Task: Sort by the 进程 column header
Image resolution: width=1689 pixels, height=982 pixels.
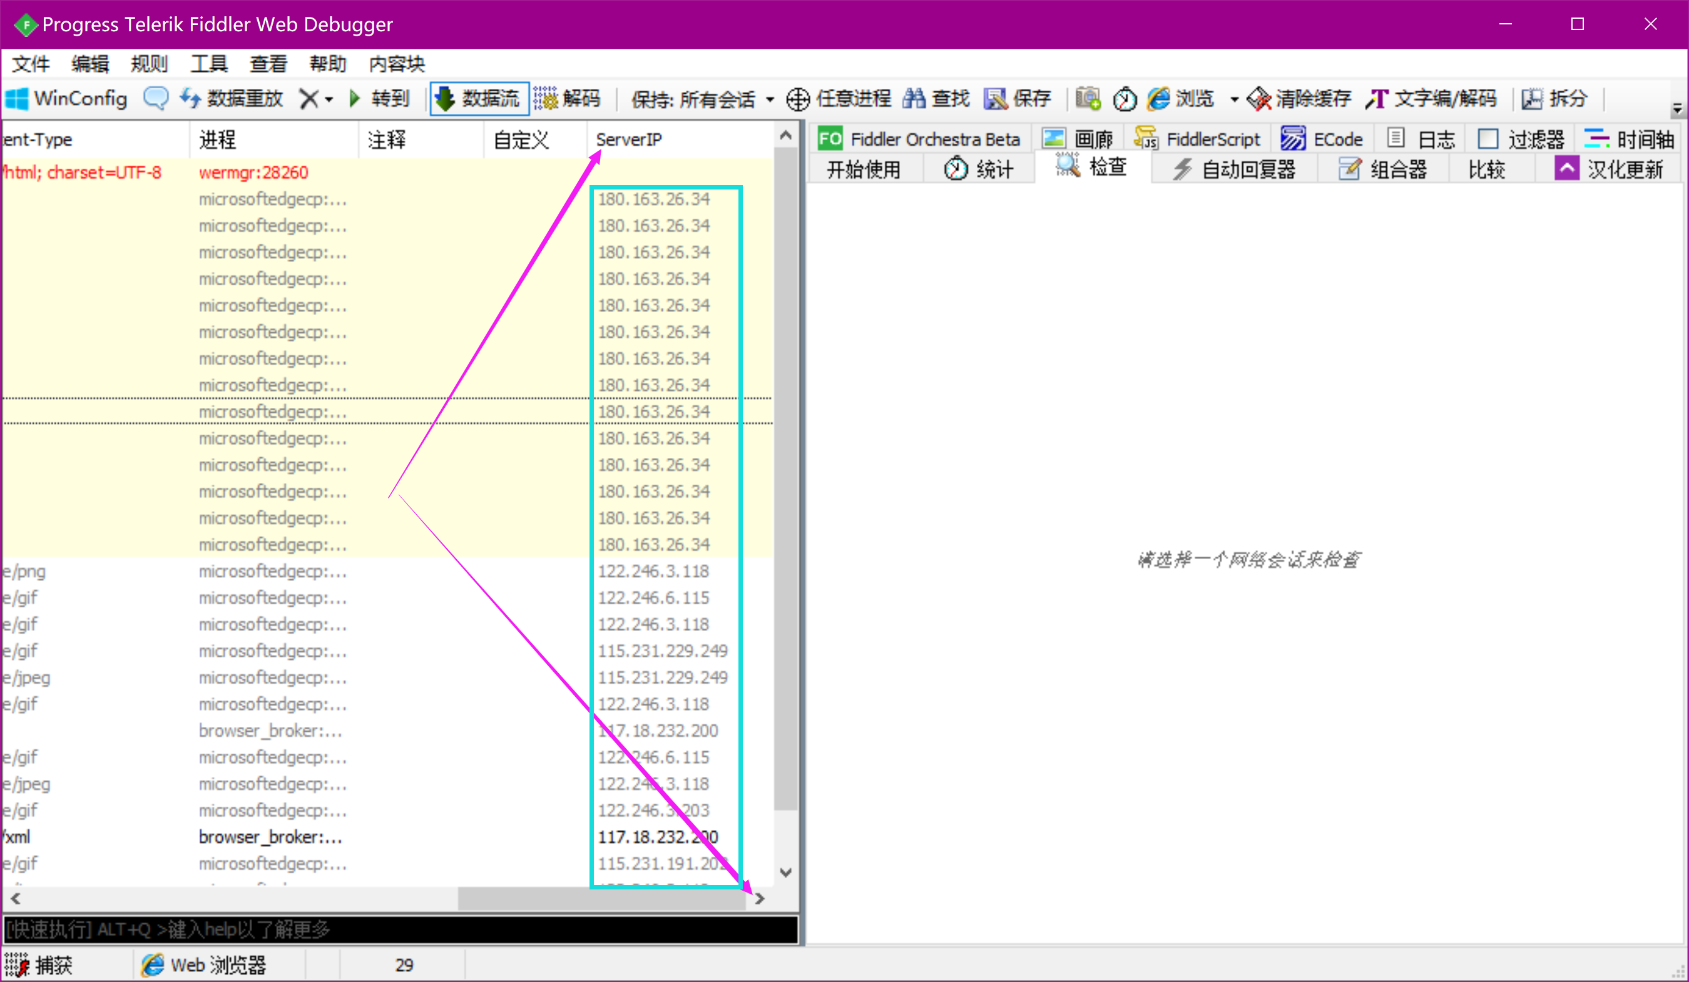Action: 273,139
